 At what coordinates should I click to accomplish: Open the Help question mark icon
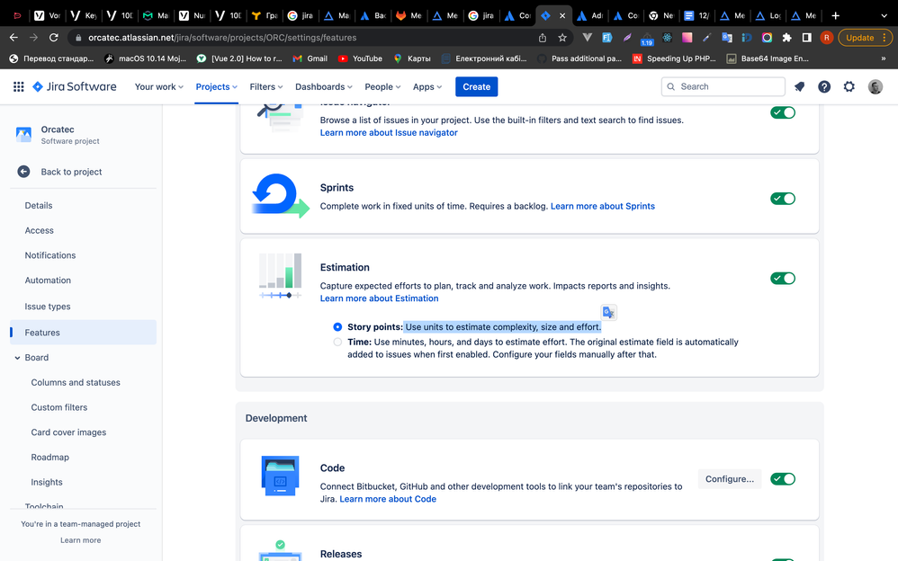tap(824, 86)
